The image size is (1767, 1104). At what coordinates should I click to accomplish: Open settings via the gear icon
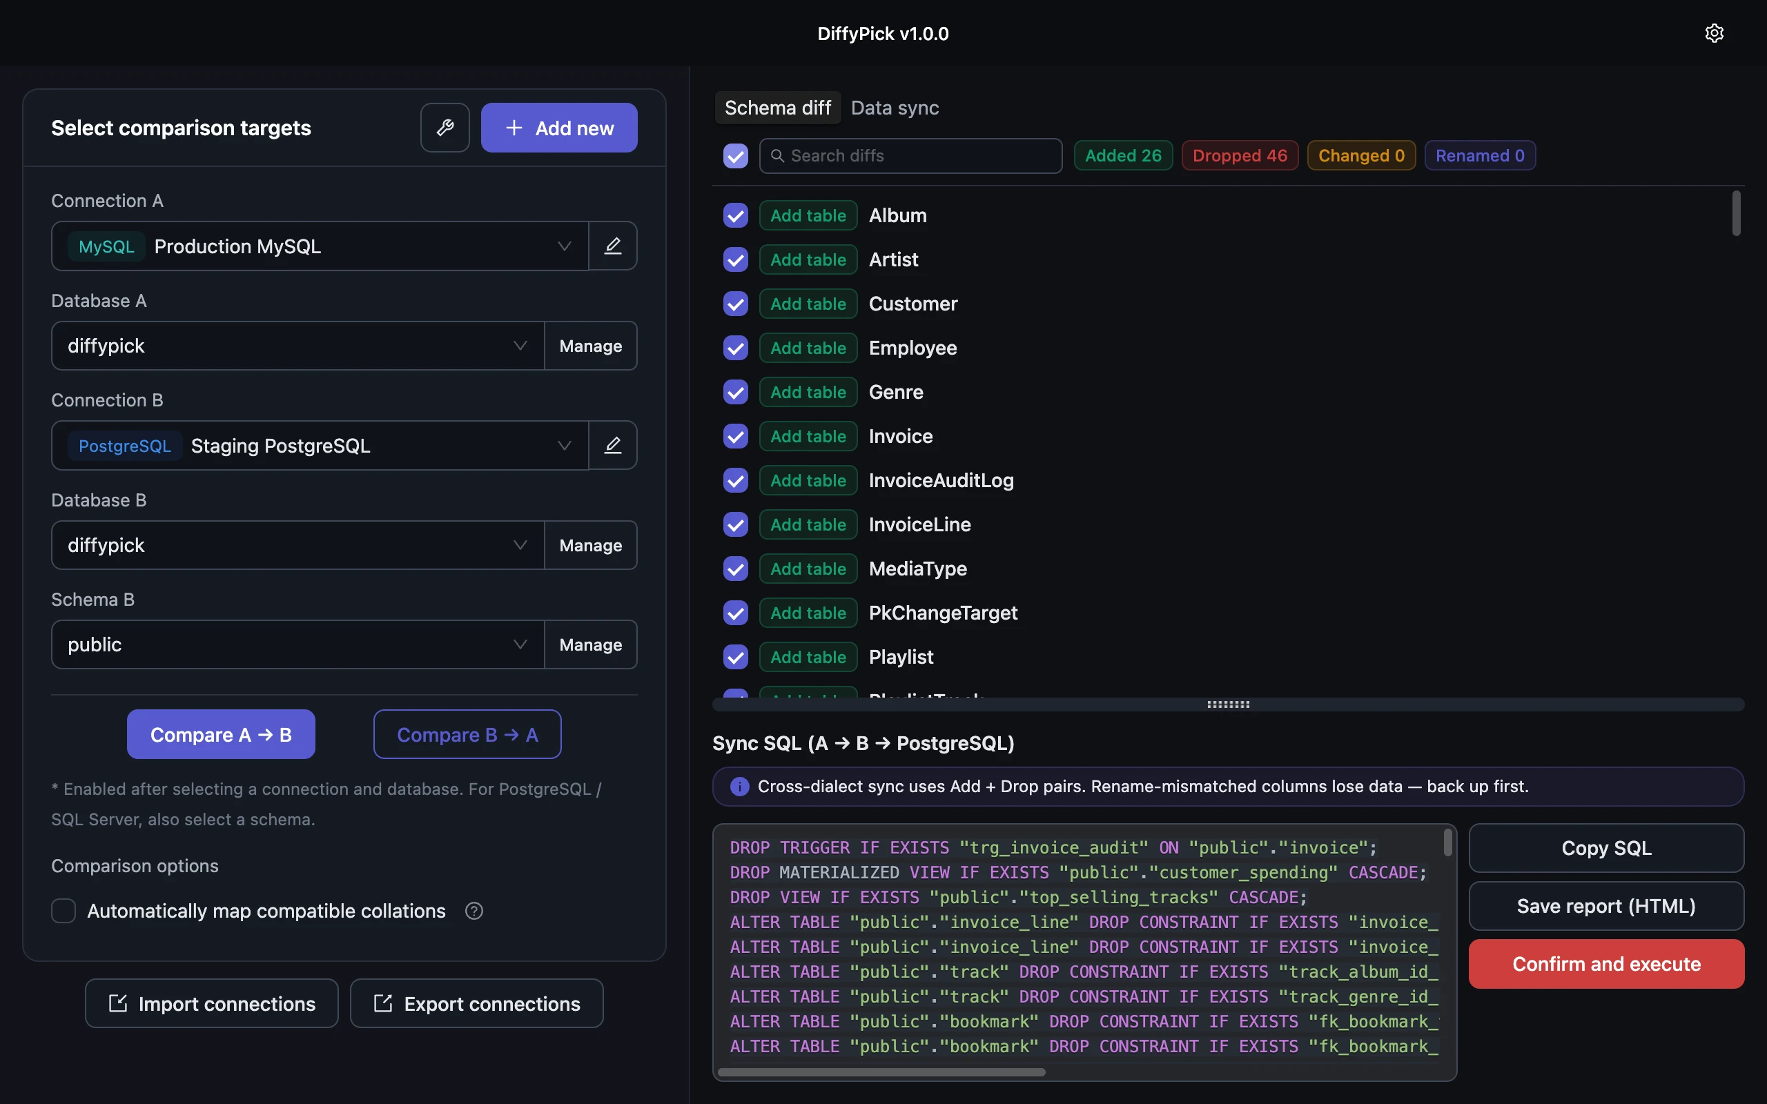point(1714,33)
